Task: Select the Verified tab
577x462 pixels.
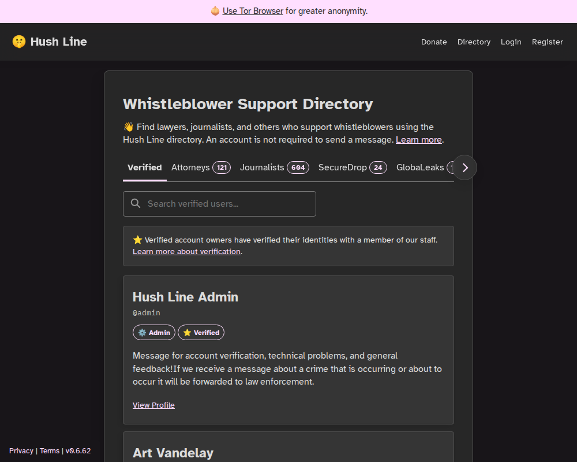Action: click(145, 167)
